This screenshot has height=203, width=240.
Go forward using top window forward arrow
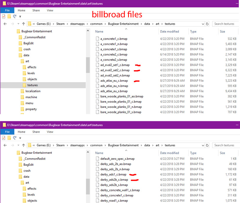(13, 24)
